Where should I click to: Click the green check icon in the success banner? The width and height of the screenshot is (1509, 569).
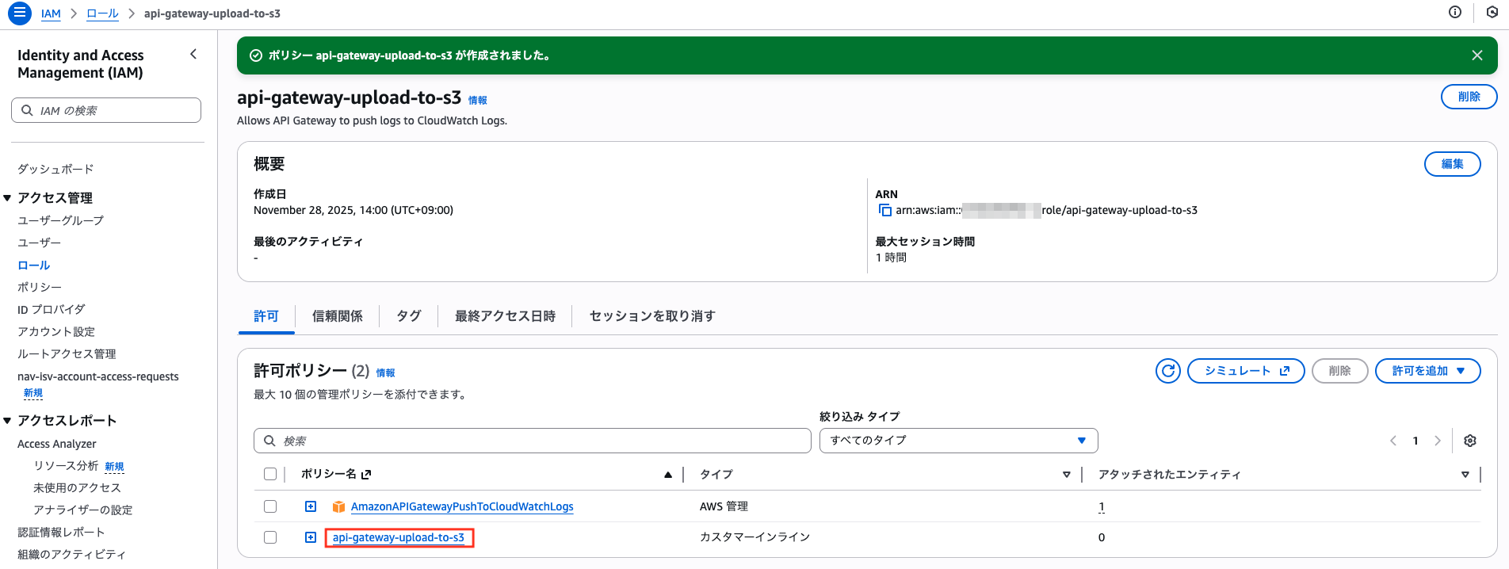(x=256, y=55)
